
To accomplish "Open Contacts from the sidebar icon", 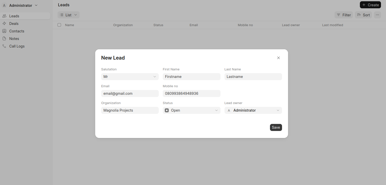I will coord(4,31).
